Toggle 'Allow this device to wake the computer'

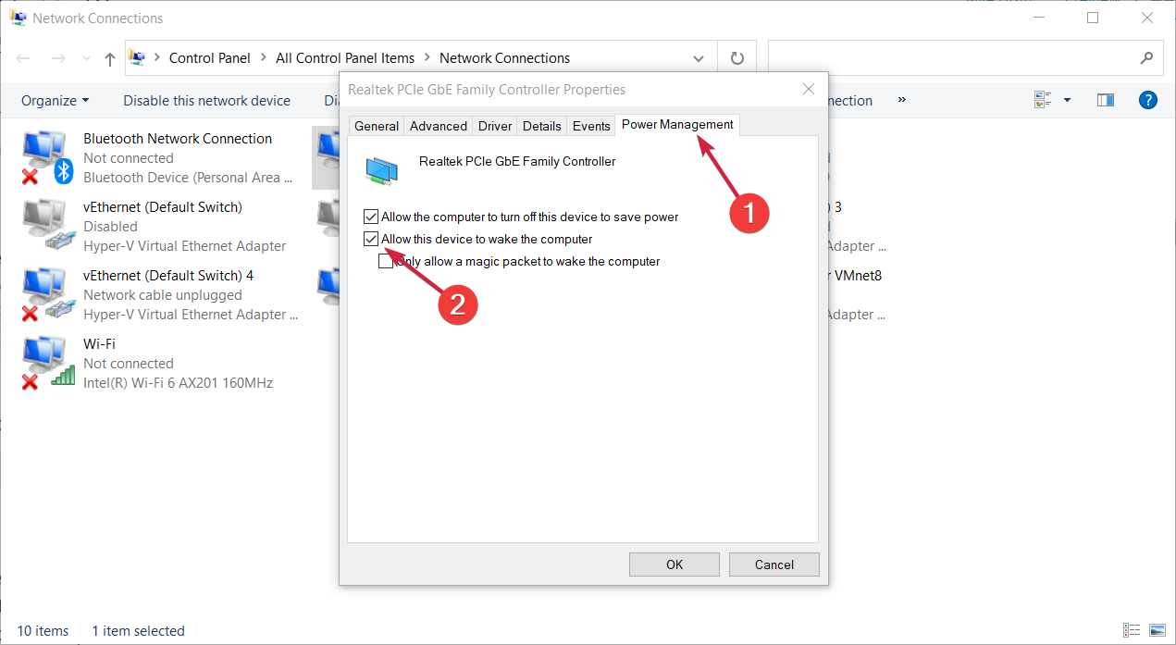(x=372, y=239)
